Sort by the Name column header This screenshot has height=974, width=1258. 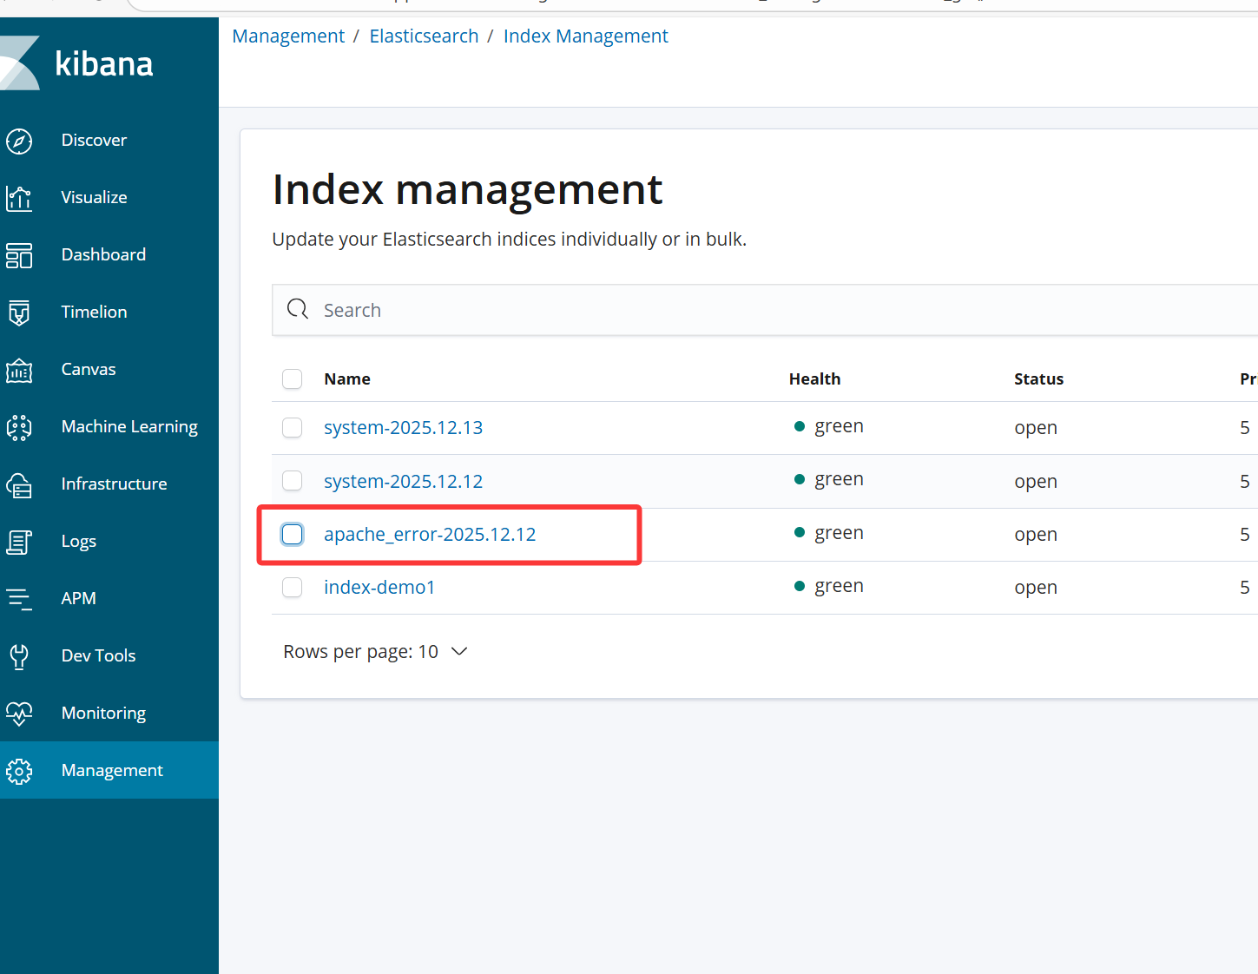347,379
